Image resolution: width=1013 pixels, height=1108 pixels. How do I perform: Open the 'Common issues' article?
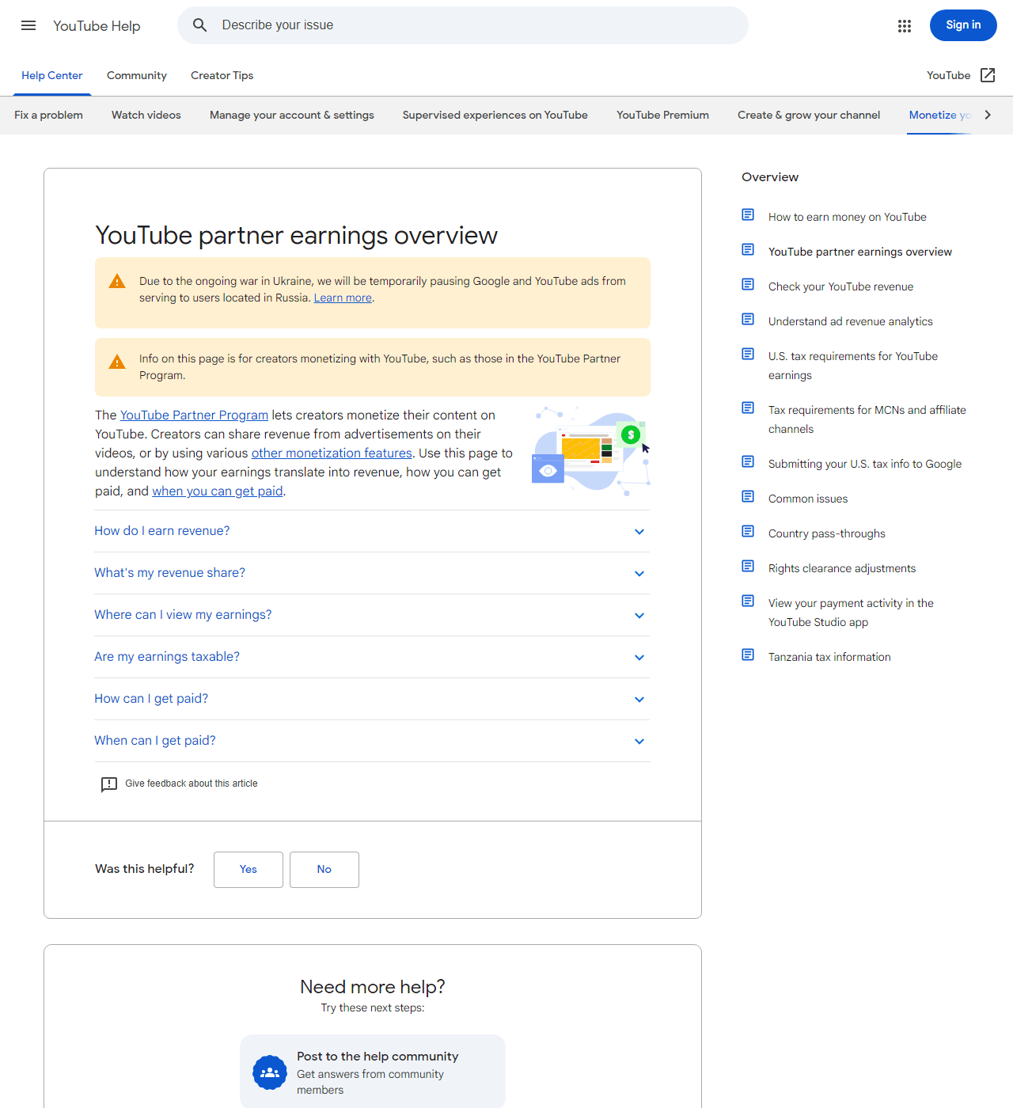(x=808, y=499)
